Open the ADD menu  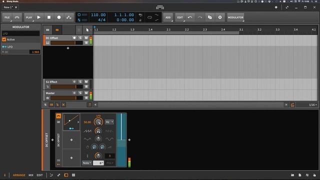coord(168,17)
